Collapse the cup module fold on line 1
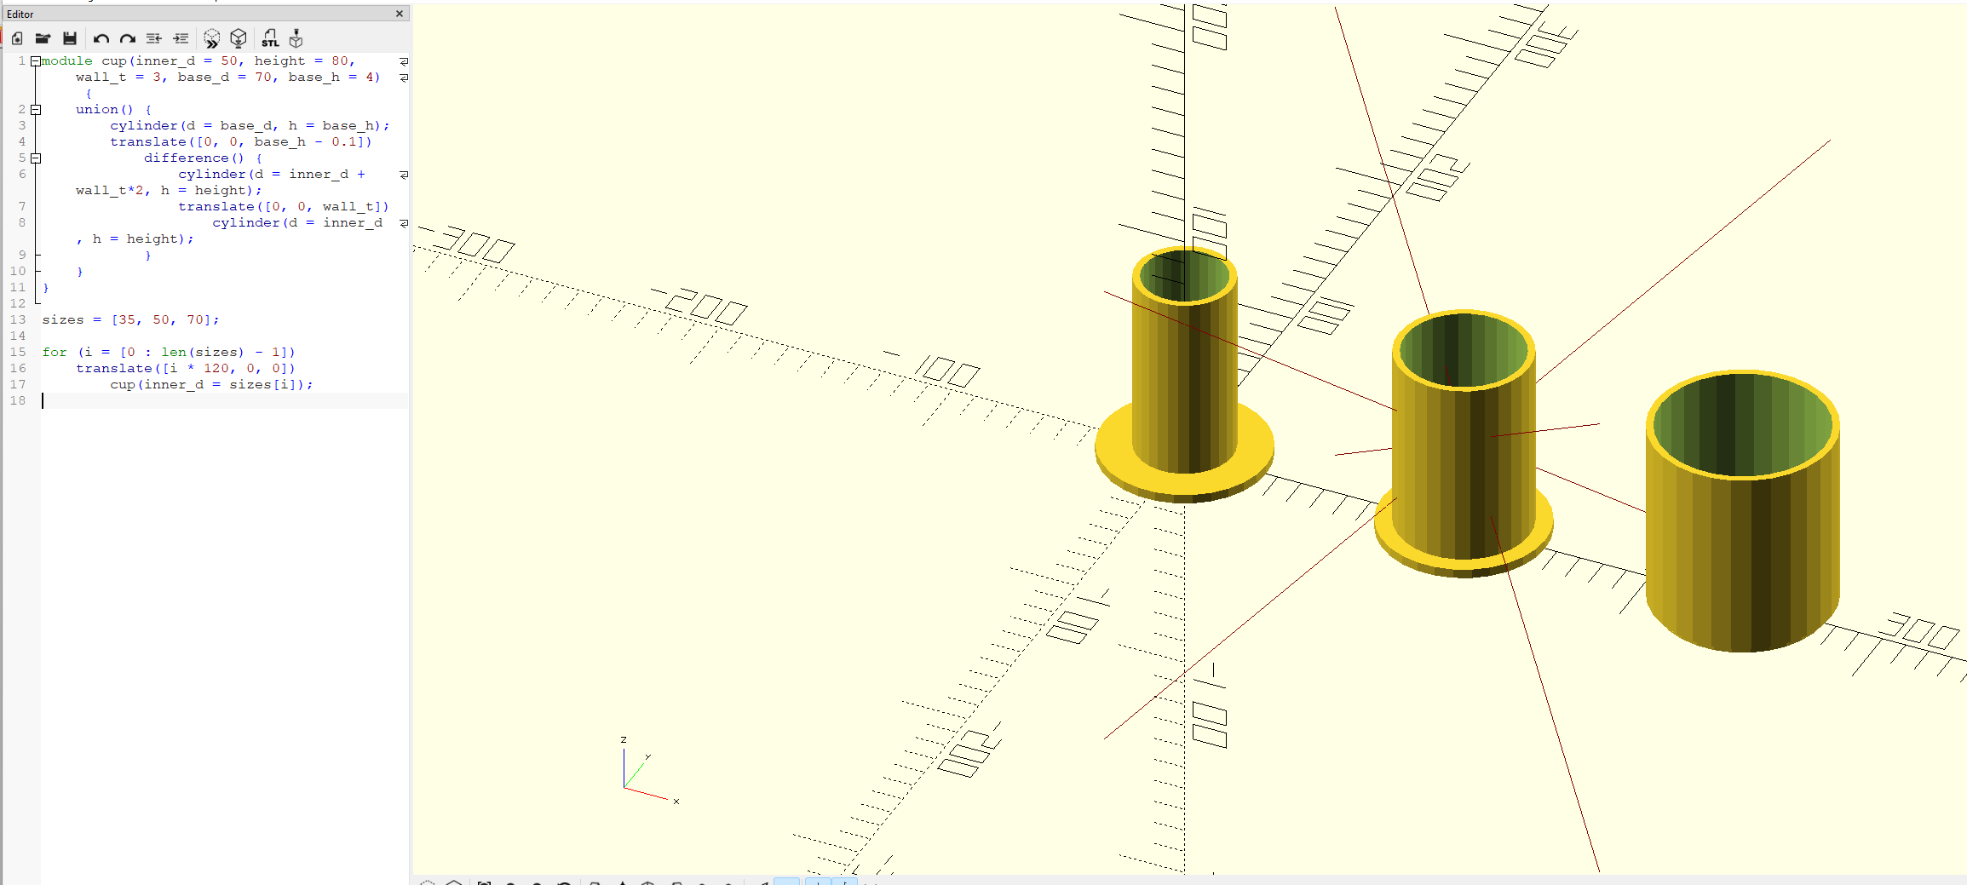This screenshot has height=885, width=1967. pos(36,61)
